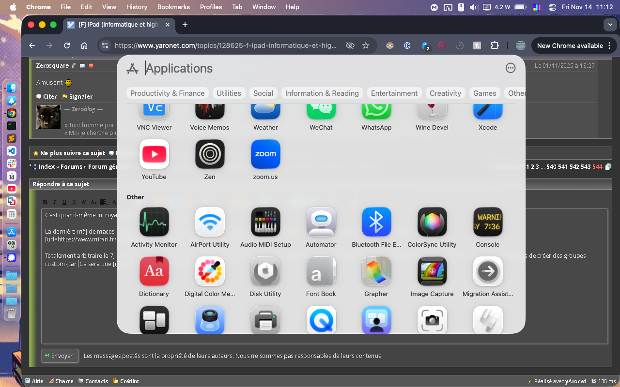This screenshot has width=620, height=387.
Task: Open the Activity Monitor app
Action: coord(154,222)
